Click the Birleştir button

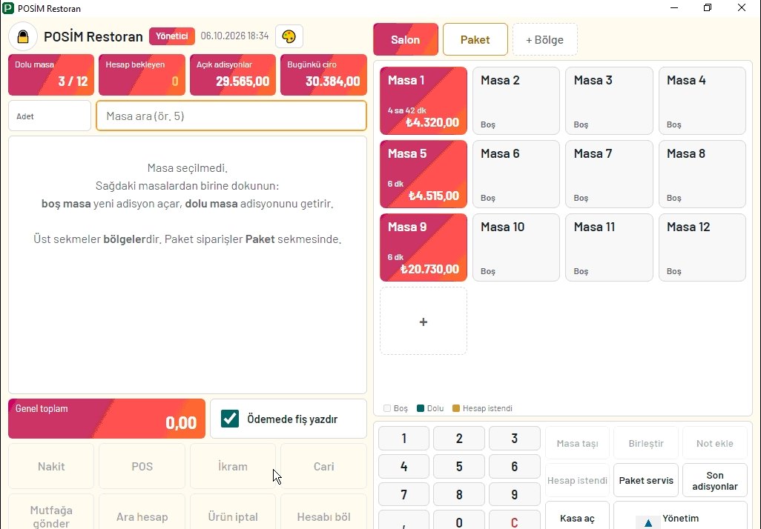pyautogui.click(x=646, y=443)
